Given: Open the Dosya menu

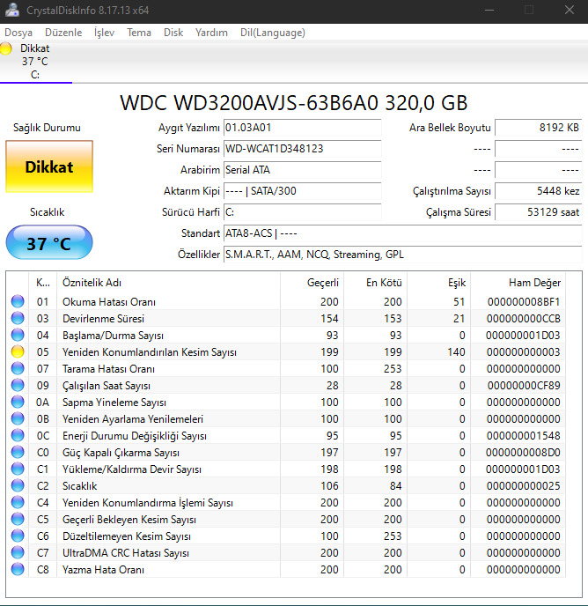Looking at the screenshot, I should tap(18, 33).
